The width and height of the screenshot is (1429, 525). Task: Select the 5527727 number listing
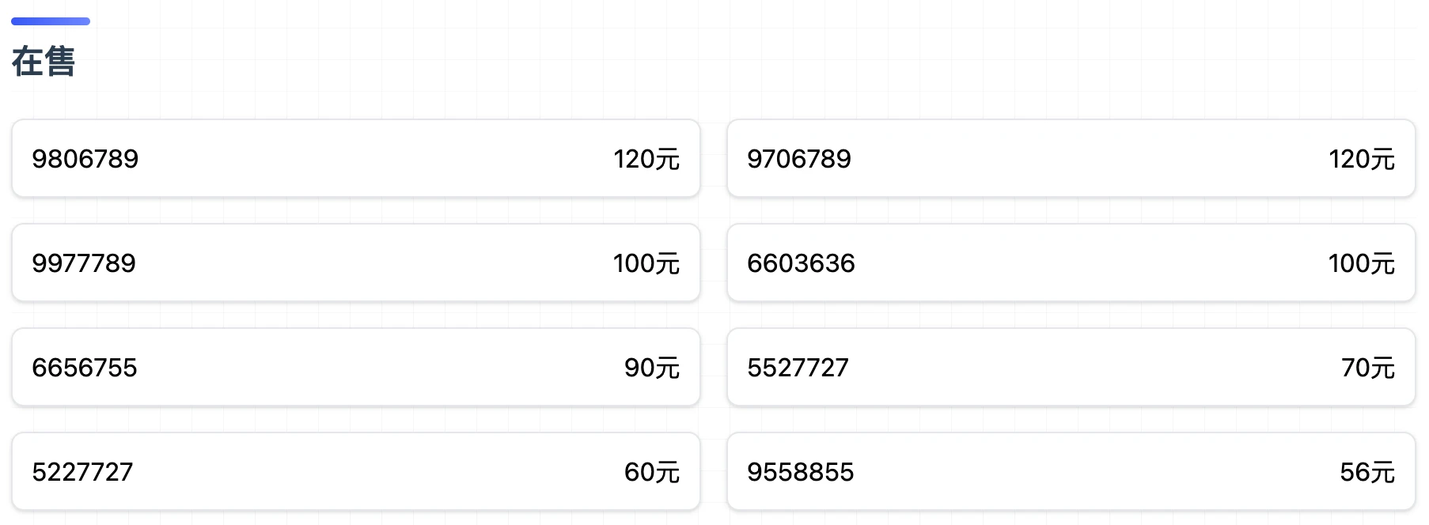point(1071,367)
